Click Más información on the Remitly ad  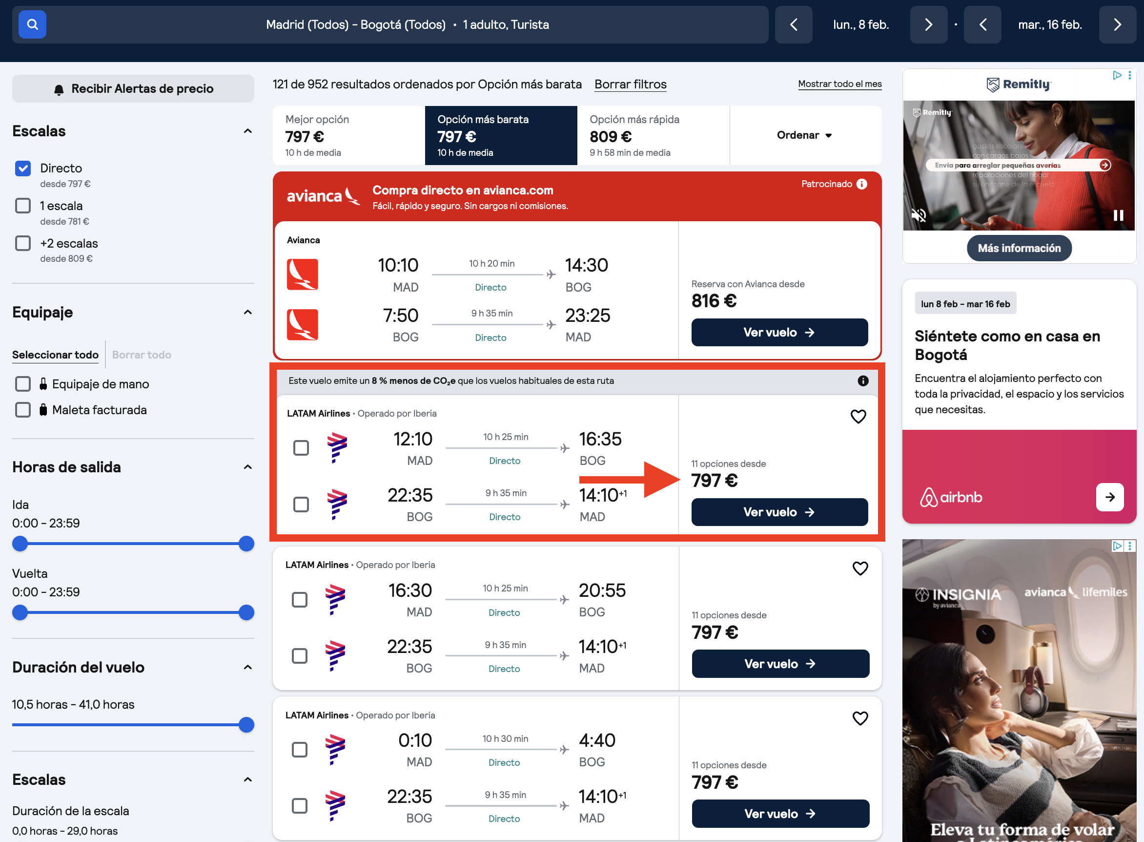[1019, 248]
